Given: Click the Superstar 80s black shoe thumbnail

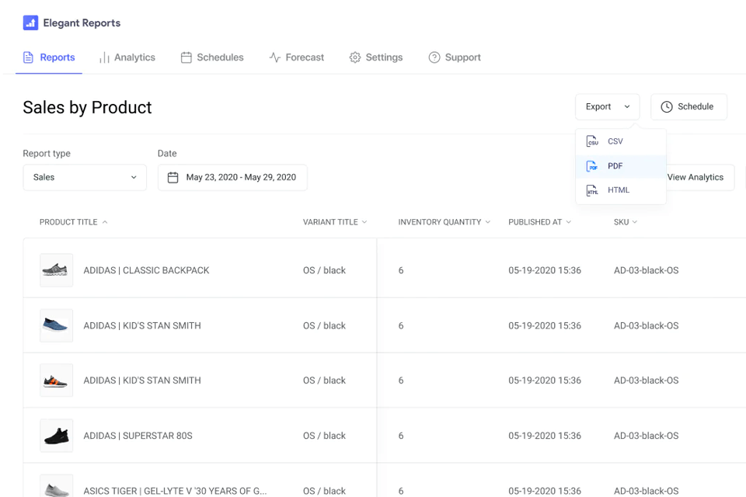Looking at the screenshot, I should [56, 436].
